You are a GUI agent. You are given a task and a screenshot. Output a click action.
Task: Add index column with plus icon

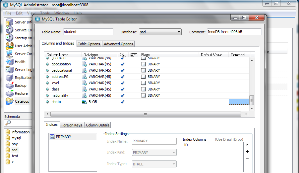click(x=247, y=152)
